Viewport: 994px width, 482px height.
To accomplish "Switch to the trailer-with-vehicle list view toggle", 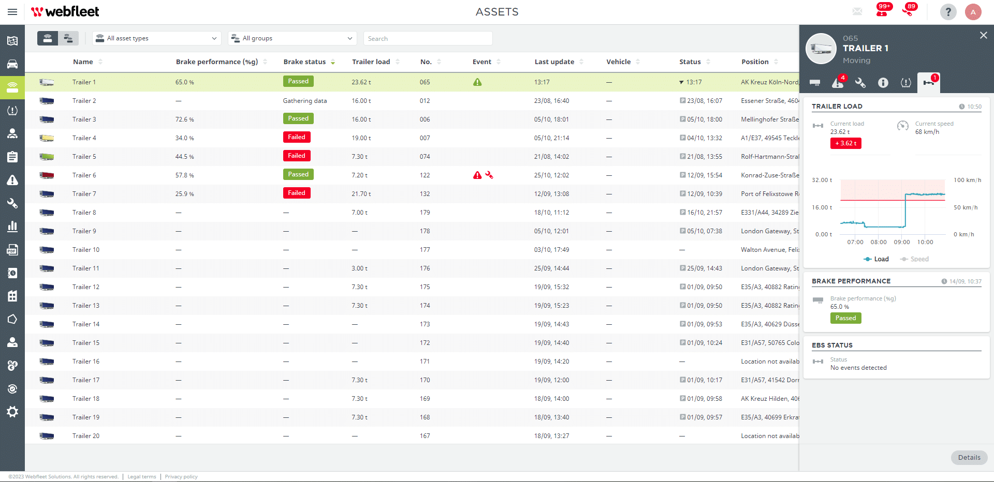I will pos(68,38).
